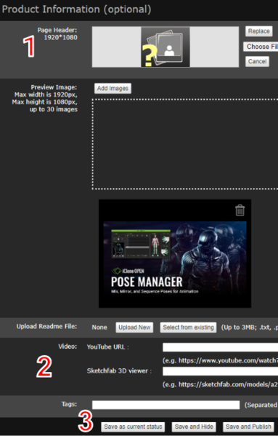Click the page header placeholder image
Image resolution: width=278 pixels, height=436 pixels.
pyautogui.click(x=165, y=47)
